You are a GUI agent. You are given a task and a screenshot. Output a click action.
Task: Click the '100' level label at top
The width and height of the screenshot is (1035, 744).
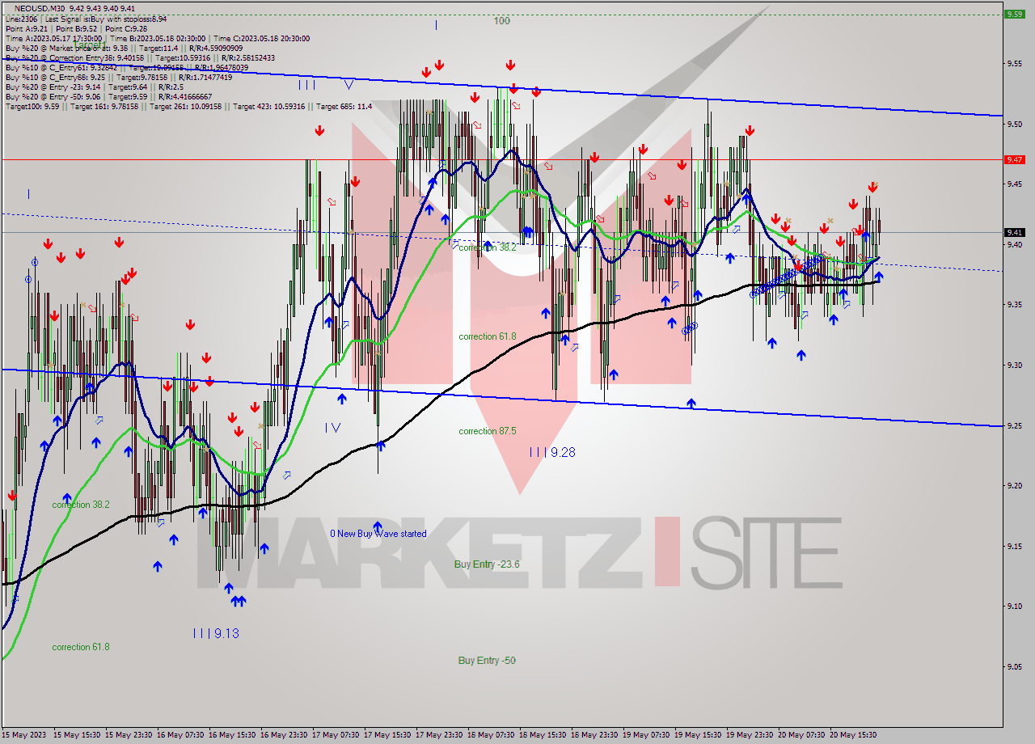click(502, 21)
